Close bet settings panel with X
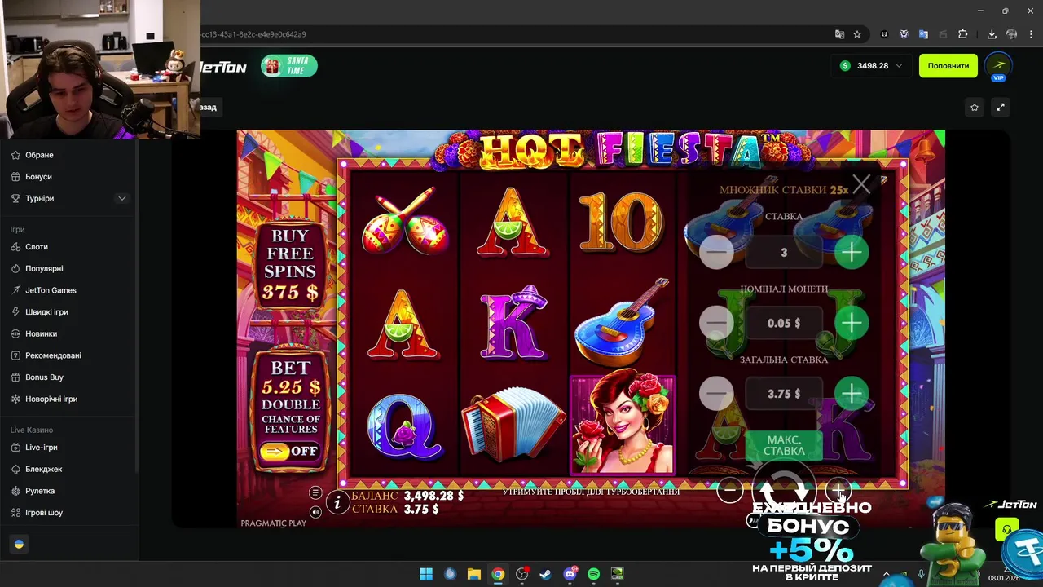Viewport: 1043px width, 587px height. [861, 184]
